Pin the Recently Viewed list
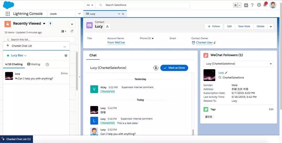 coord(50,24)
